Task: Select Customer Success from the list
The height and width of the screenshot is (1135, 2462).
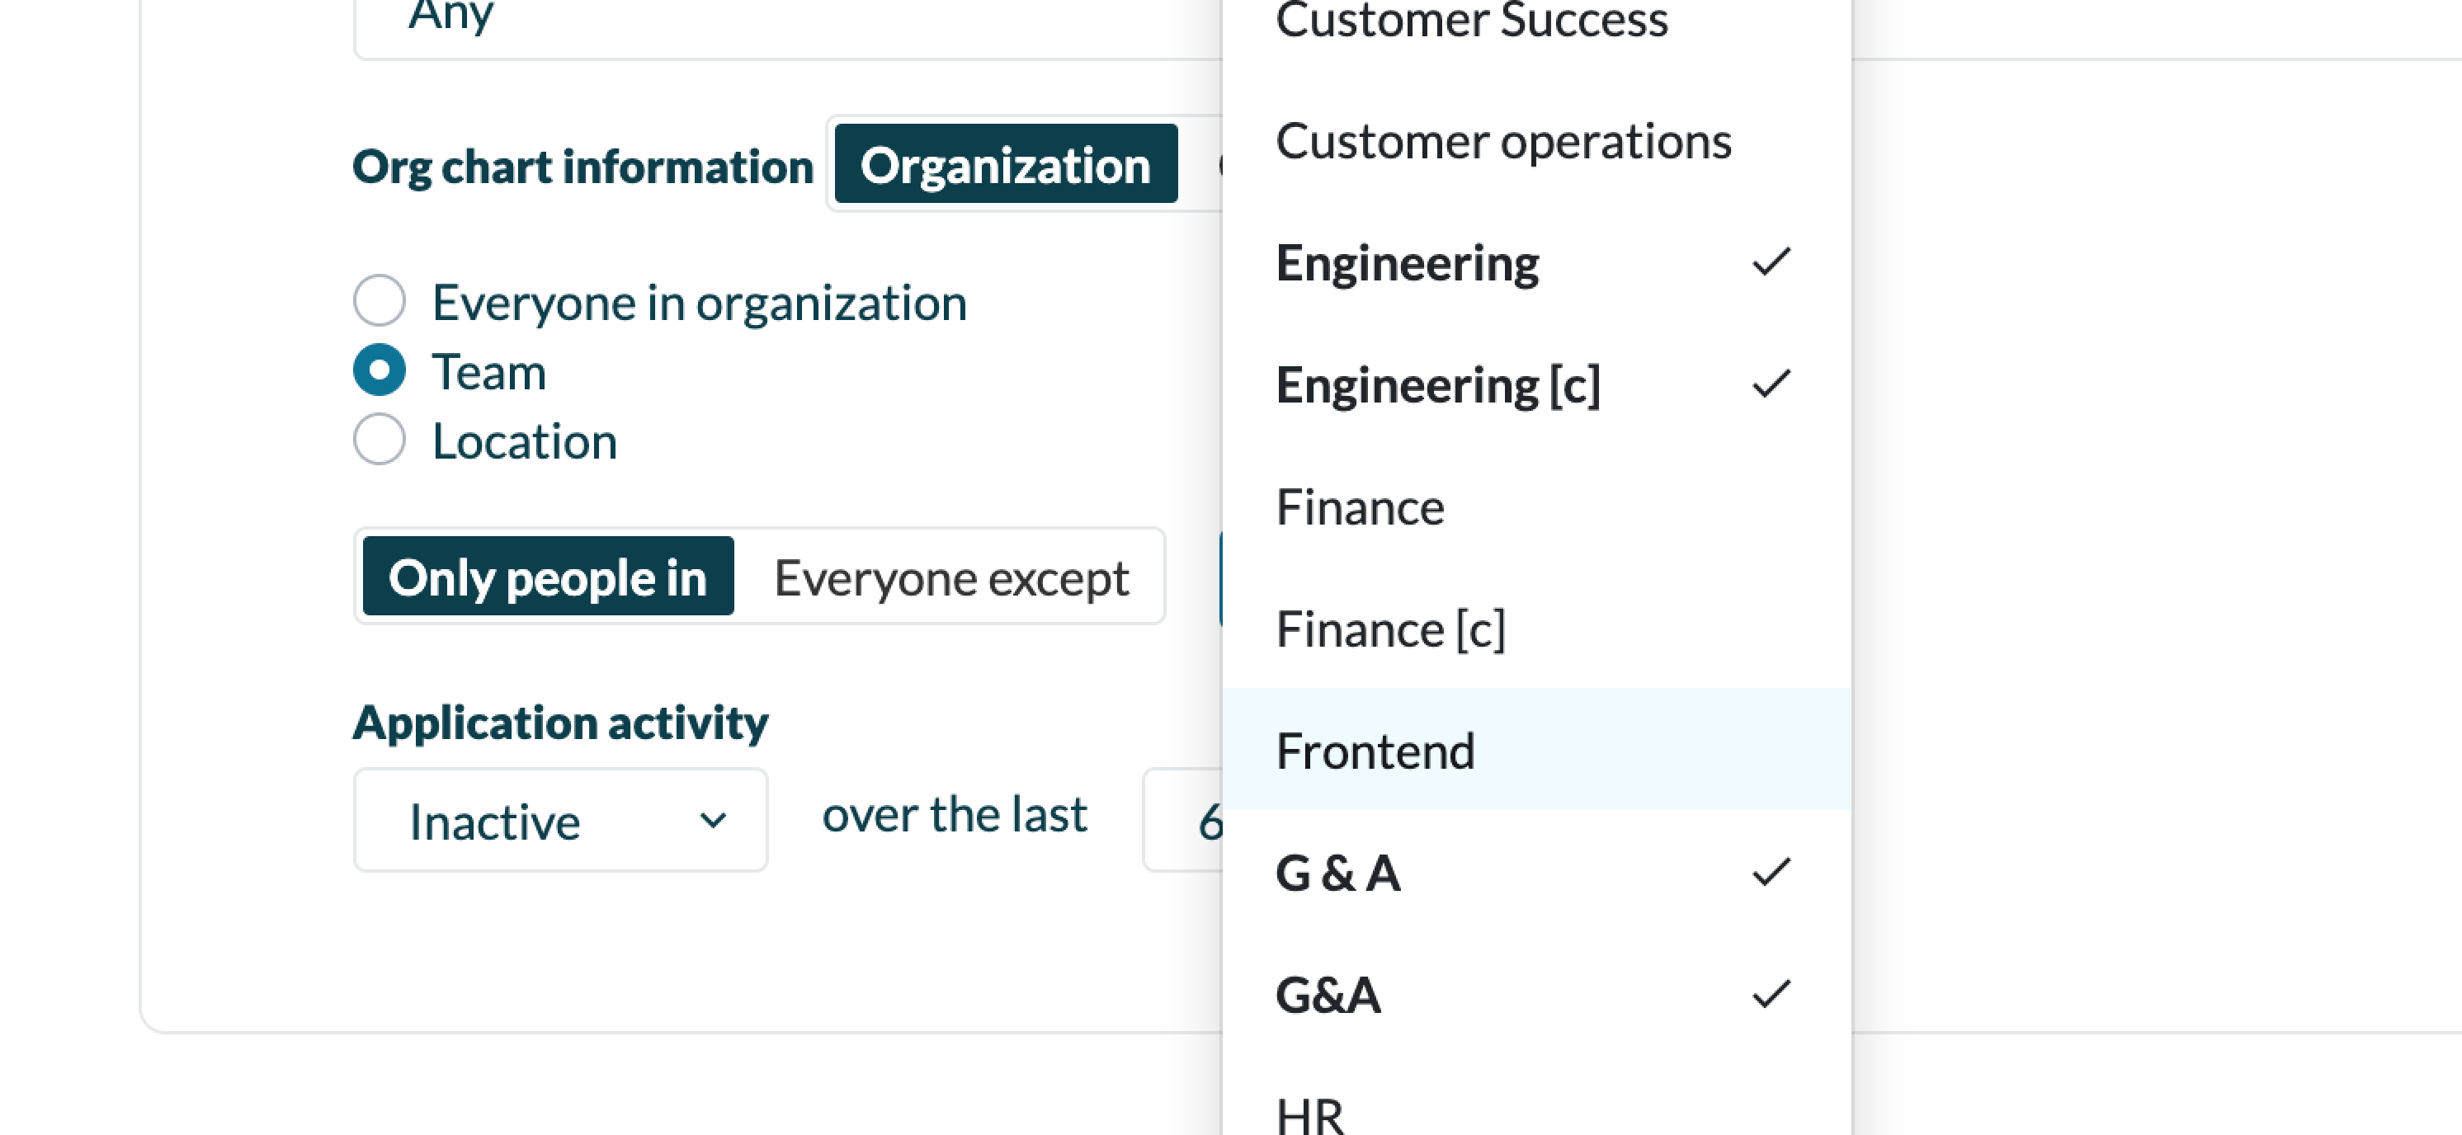Action: (x=1472, y=21)
